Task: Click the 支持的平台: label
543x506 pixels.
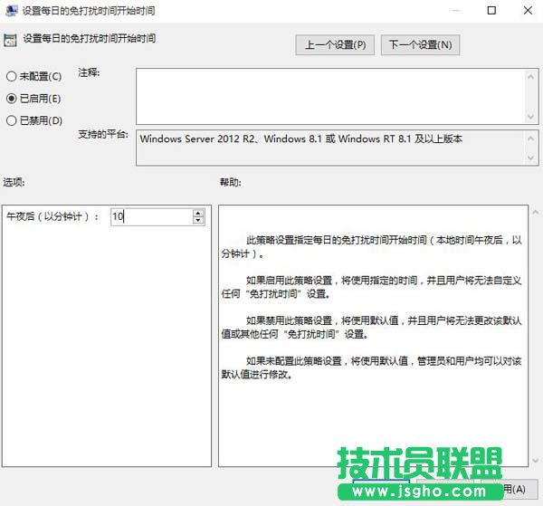Action: (103, 134)
